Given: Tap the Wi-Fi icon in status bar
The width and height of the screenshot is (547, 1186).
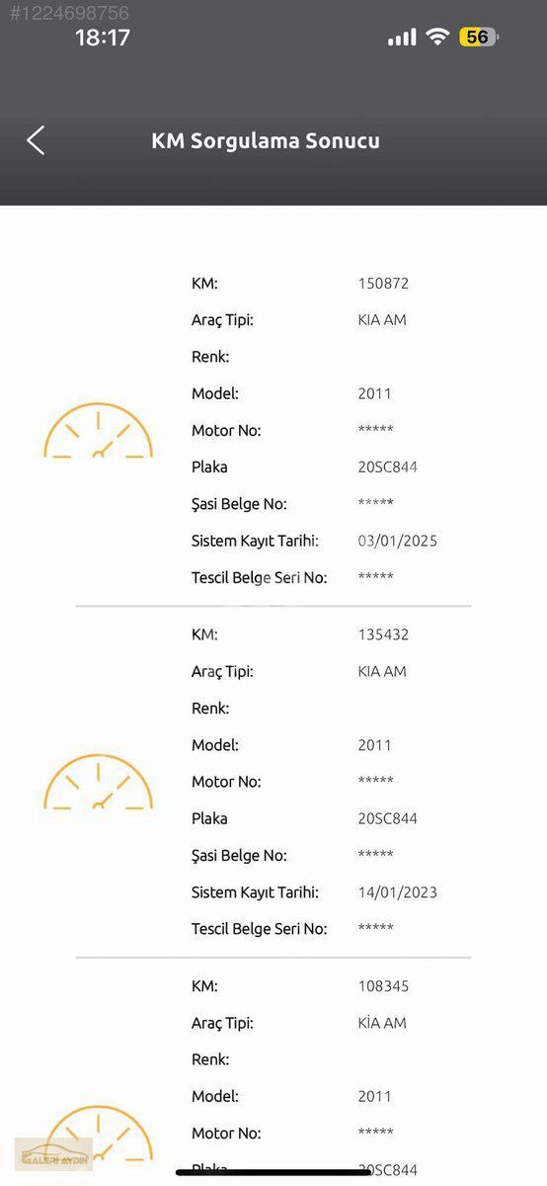Looking at the screenshot, I should coord(437,38).
